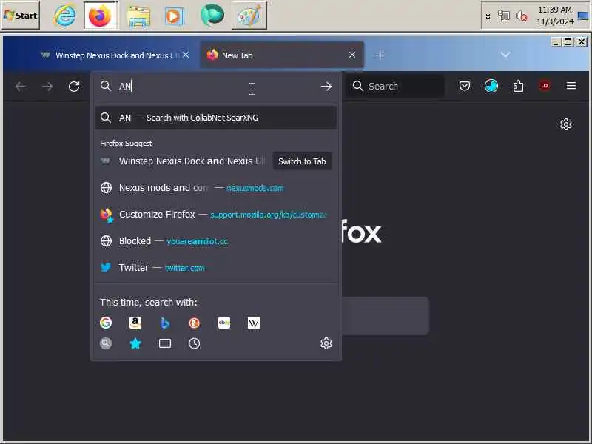Click the Firefox taskbar icon

point(100,16)
